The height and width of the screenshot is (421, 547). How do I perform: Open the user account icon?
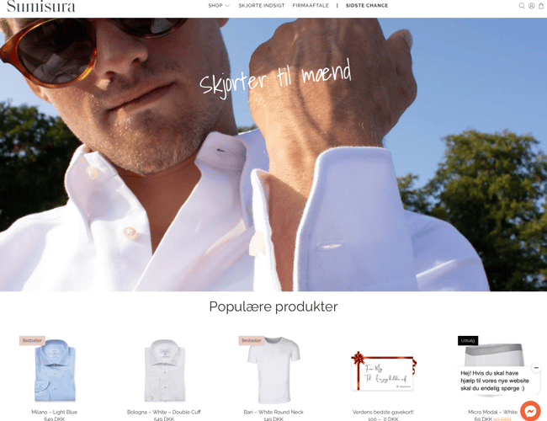531,6
